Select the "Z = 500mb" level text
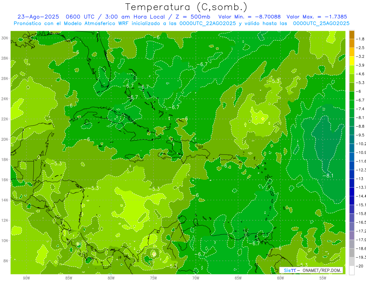 click(x=191, y=17)
